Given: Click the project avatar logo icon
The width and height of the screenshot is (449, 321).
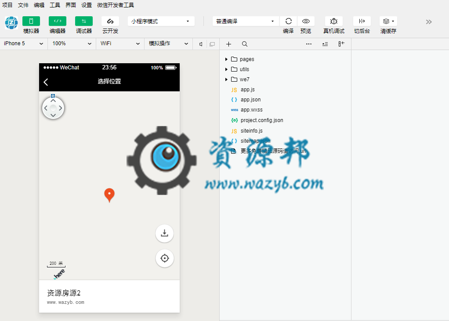Looking at the screenshot, I should 11,23.
